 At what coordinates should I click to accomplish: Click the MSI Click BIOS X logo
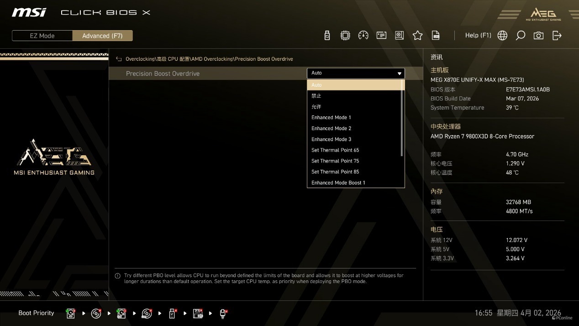(x=81, y=12)
